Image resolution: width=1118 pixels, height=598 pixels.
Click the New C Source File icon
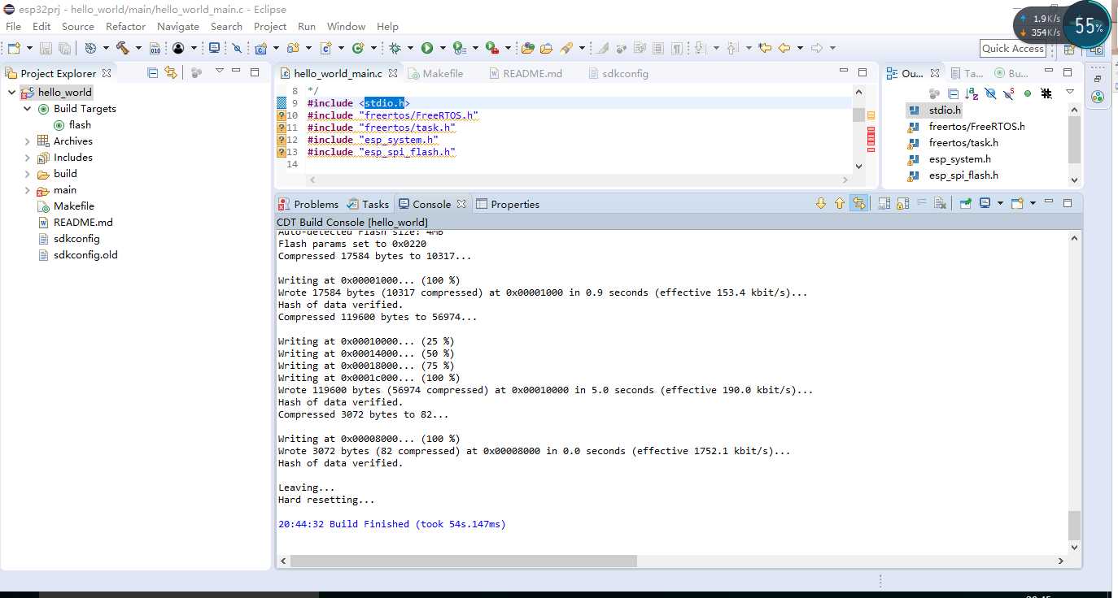point(325,48)
